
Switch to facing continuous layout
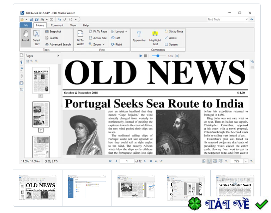tap(220, 161)
